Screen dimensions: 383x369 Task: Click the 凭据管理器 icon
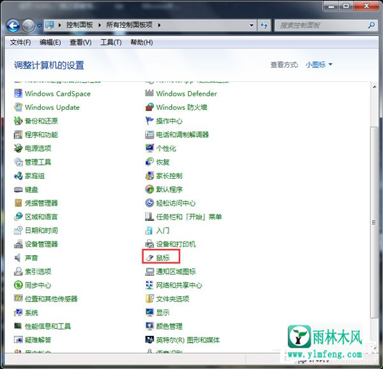(18, 203)
